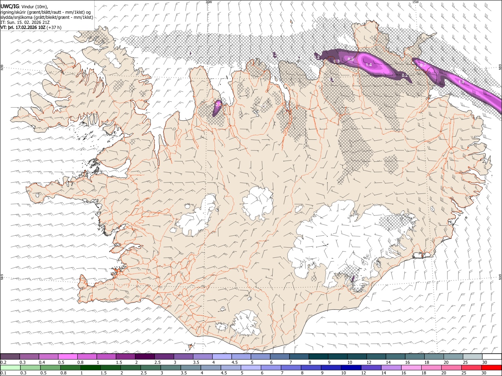Click the pale green 0.1 swatch in lower legend row
Viewport: 502px width, 376px height.
point(10,367)
